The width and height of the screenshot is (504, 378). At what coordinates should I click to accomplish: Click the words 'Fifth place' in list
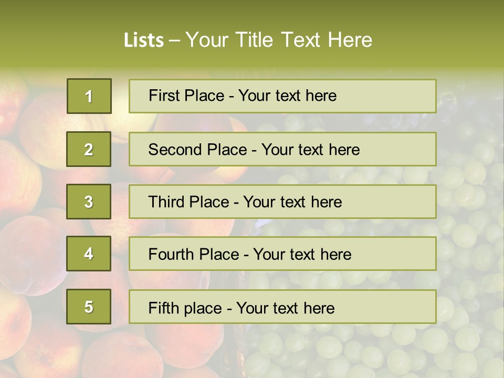click(185, 308)
